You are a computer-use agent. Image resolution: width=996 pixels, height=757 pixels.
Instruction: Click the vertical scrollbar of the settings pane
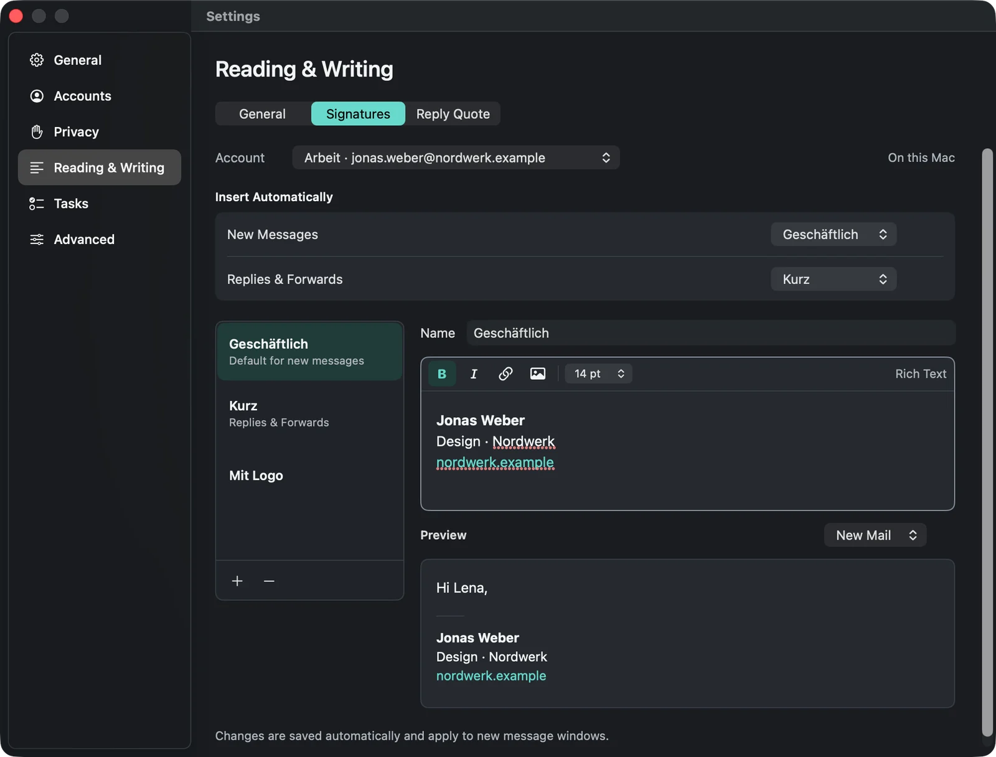coord(987,442)
